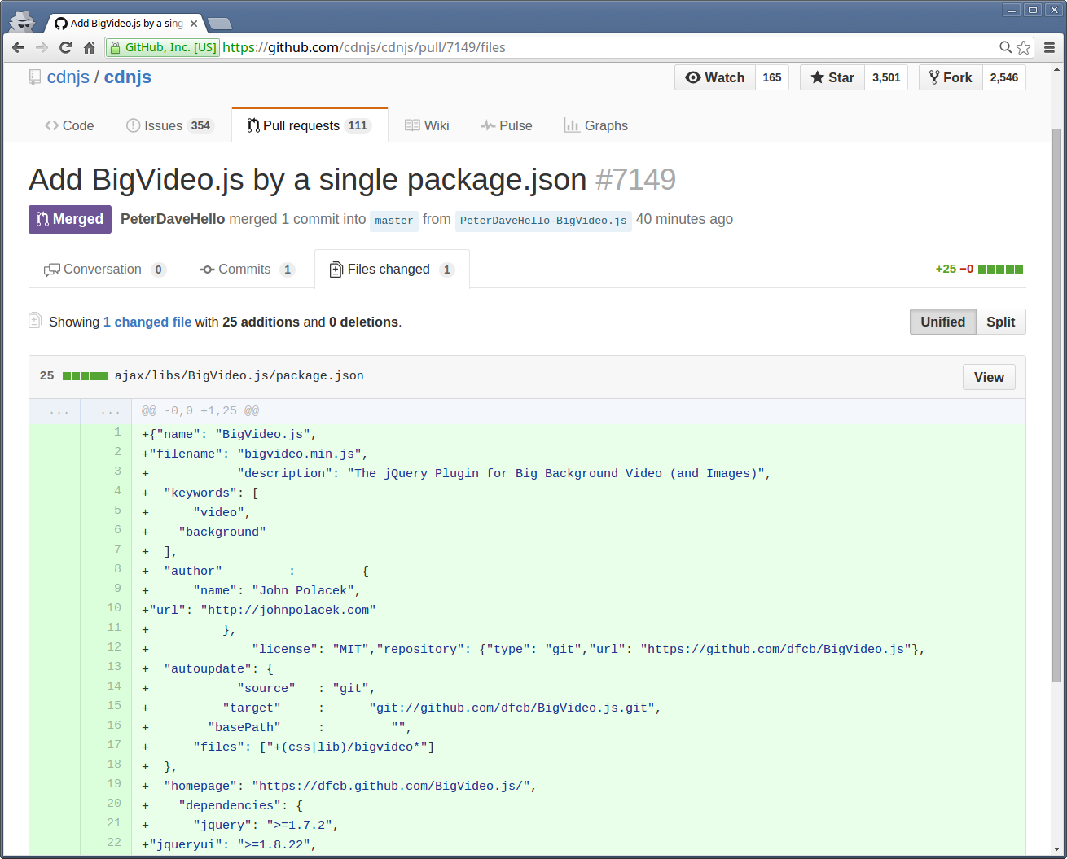Click the Issues exclamation icon
The height and width of the screenshot is (859, 1067).
click(x=133, y=125)
